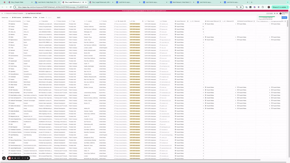Screen dimensions: 290x163
Task: Click the Relaunch to update button
Action: click(x=279, y=7)
